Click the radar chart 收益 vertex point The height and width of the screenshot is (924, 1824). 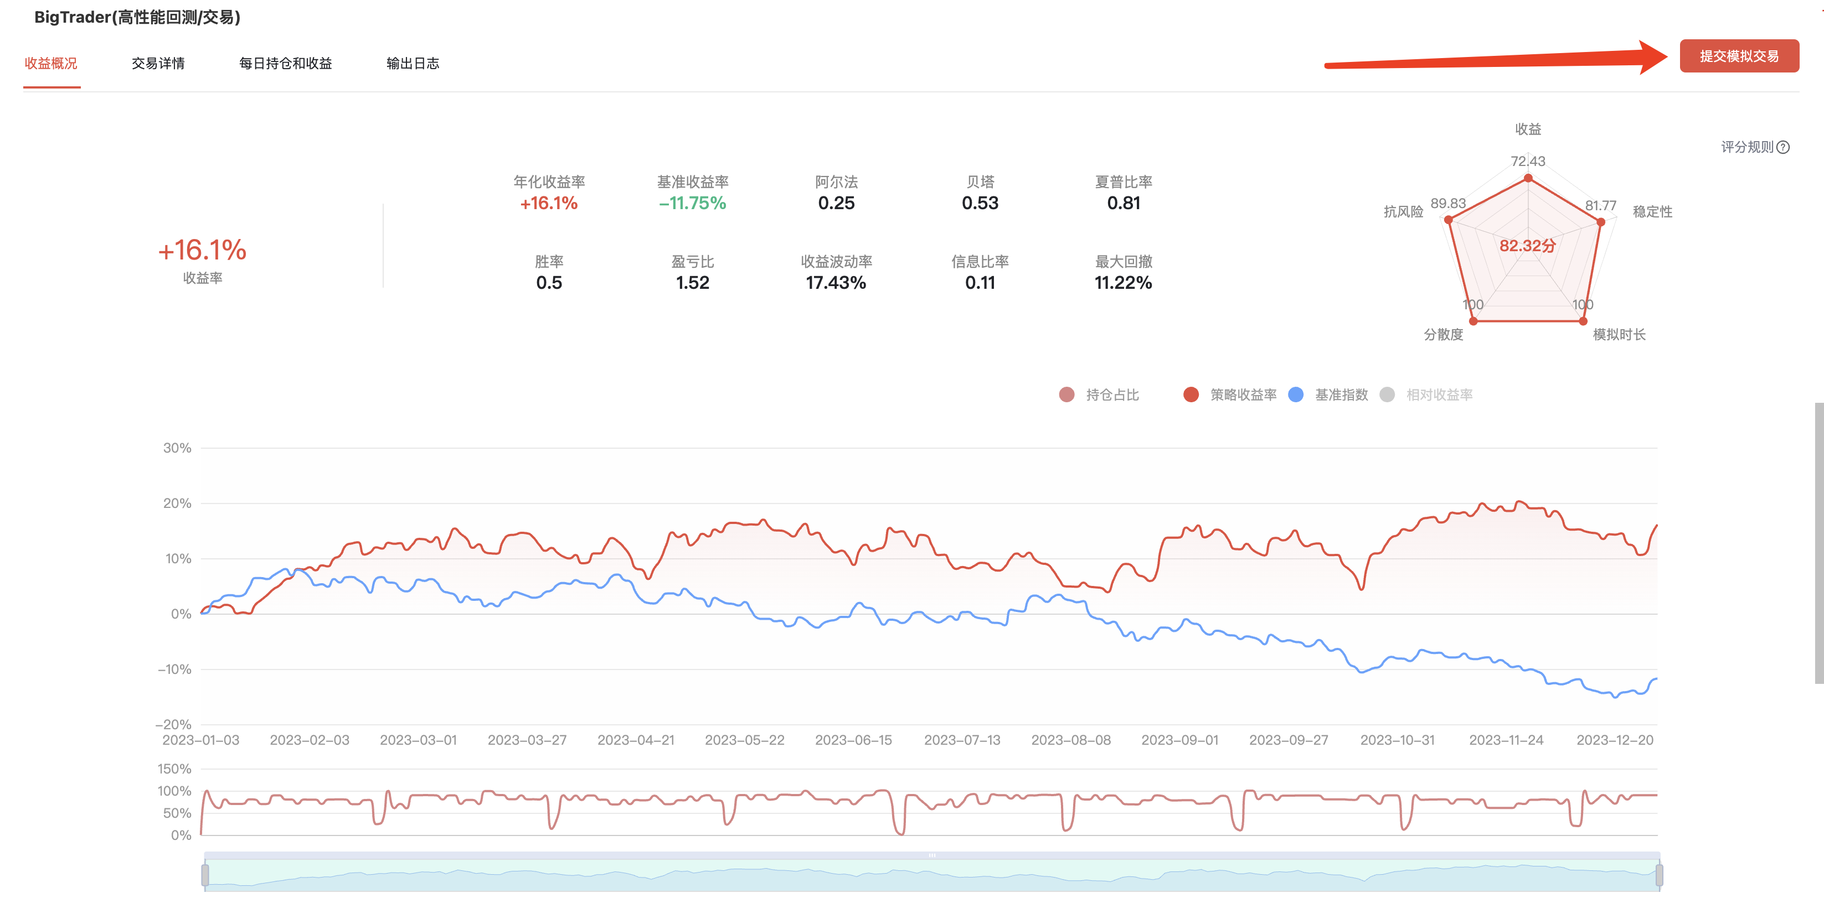1528,178
